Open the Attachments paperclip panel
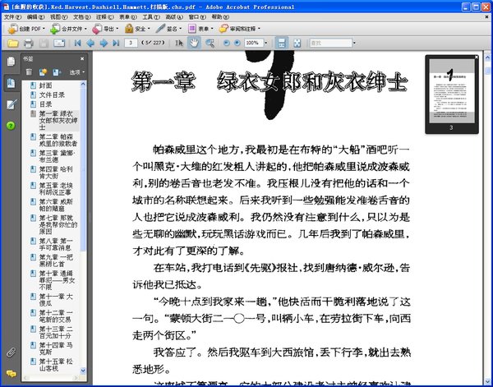493x387 pixels. 11,352
